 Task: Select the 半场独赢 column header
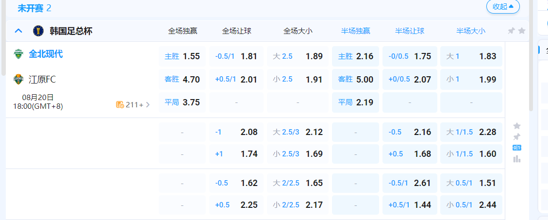point(355,31)
